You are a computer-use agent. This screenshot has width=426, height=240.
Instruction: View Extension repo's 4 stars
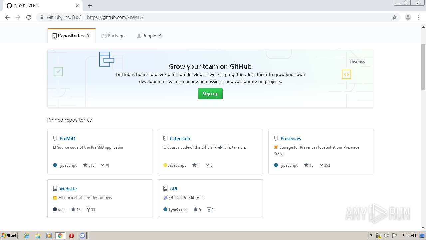(196, 165)
